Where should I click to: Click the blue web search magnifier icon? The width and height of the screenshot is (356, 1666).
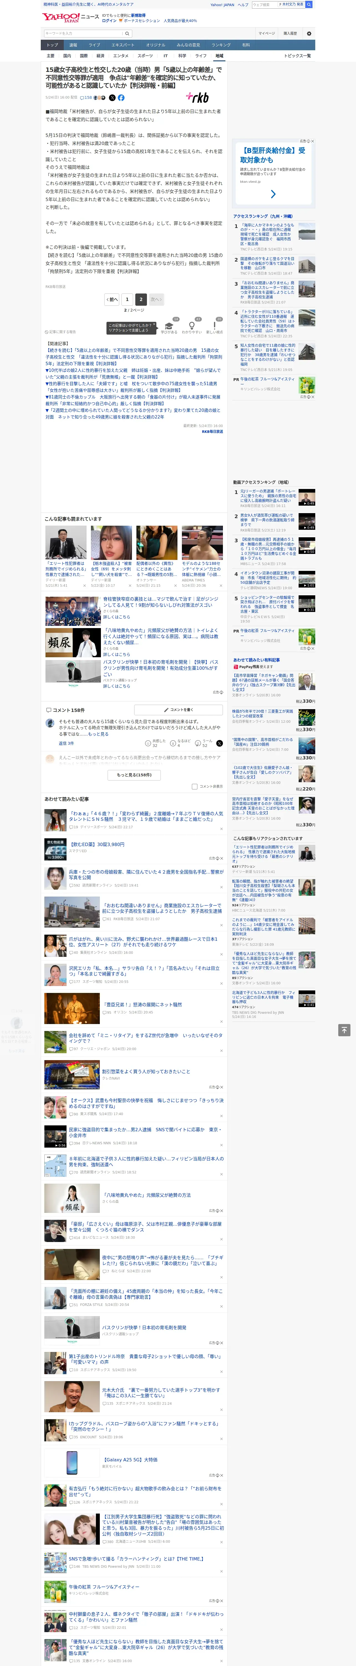tap(309, 4)
